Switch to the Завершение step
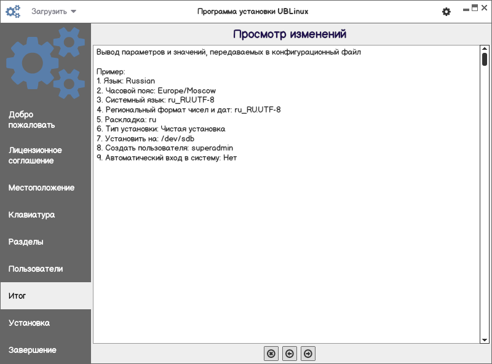 (x=46, y=350)
